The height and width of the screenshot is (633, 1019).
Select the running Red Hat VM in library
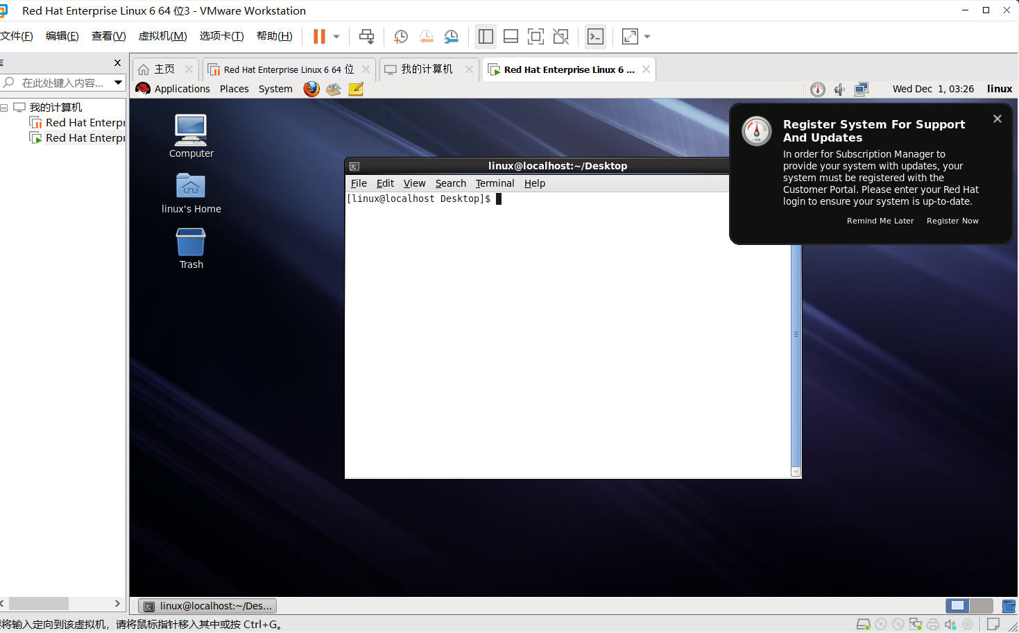(x=78, y=138)
